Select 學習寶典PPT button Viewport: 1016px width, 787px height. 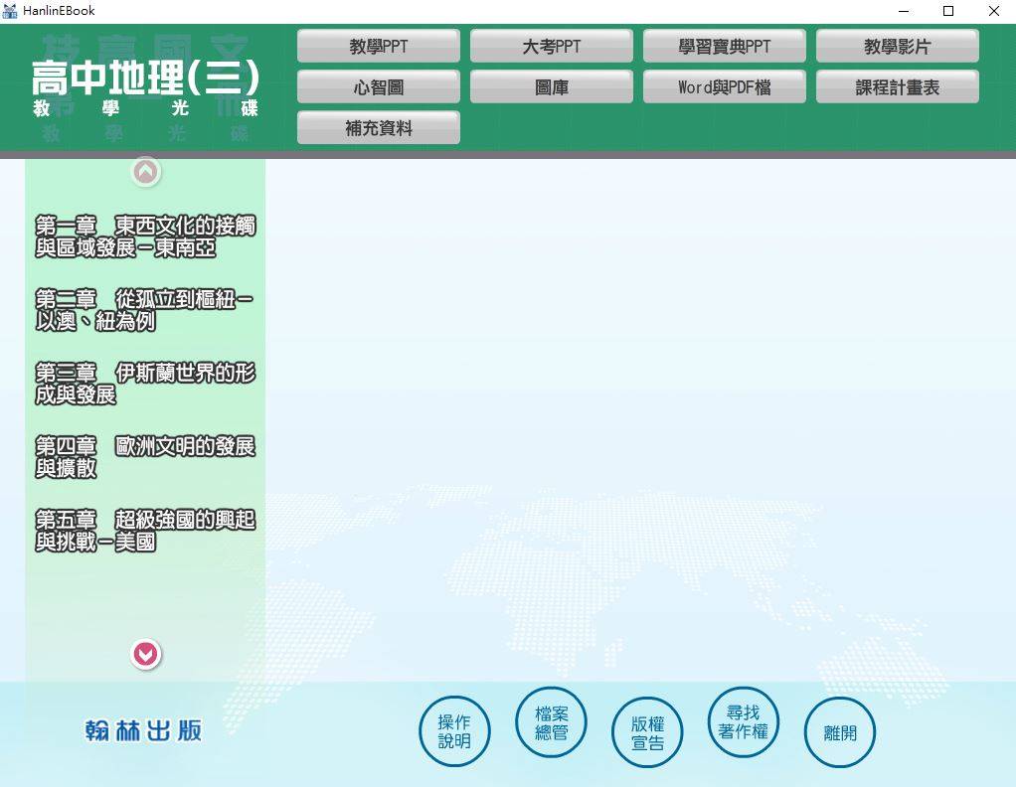tap(725, 46)
